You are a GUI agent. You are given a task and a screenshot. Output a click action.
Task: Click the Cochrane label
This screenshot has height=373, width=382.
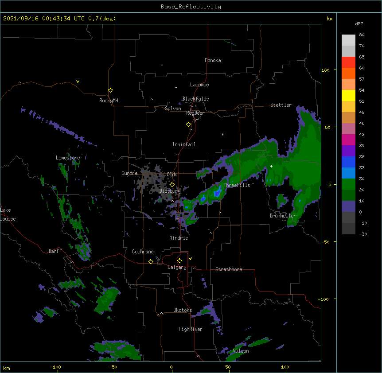[143, 252]
